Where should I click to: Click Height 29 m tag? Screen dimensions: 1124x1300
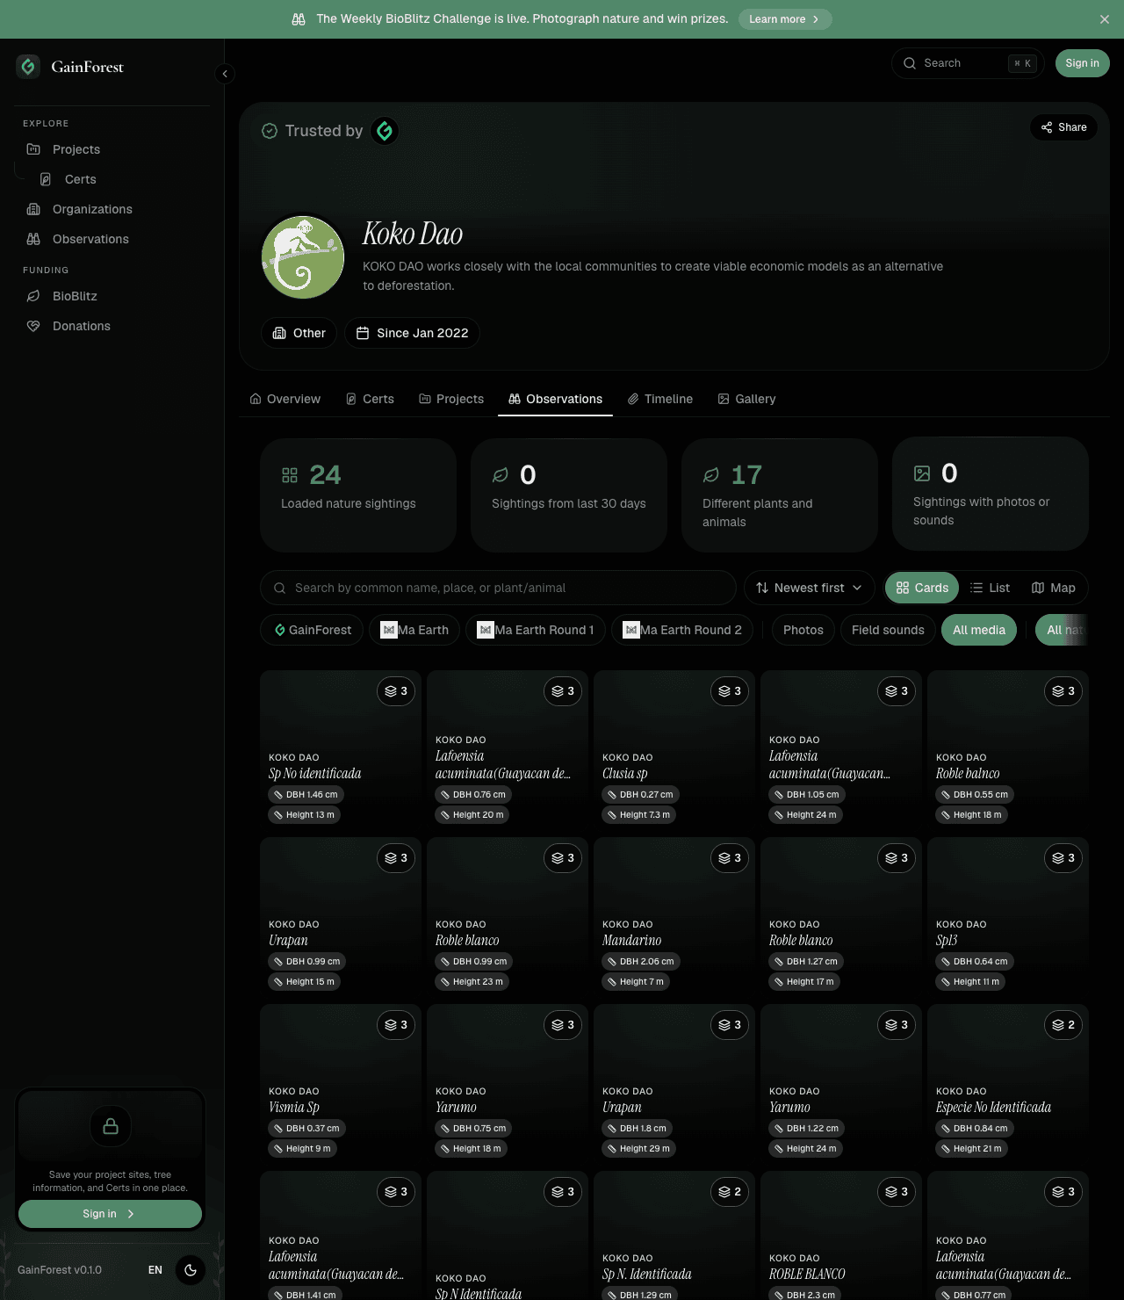638,1149
